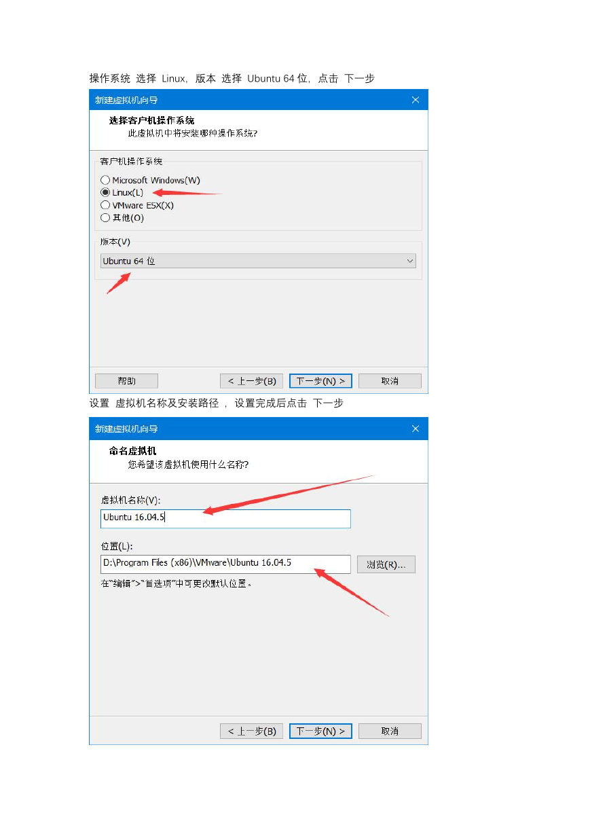This screenshot has height=834, width=590.
Task: Click the 位置 path field with D:\Program Files
Action: 225,564
